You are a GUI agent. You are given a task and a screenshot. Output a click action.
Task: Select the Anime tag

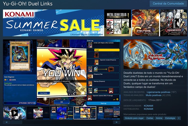click(x=159, y=118)
